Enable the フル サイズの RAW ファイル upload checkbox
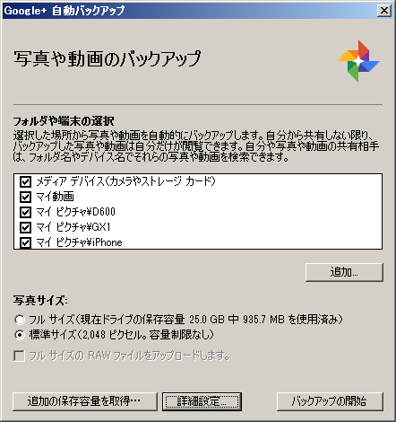 [19, 356]
